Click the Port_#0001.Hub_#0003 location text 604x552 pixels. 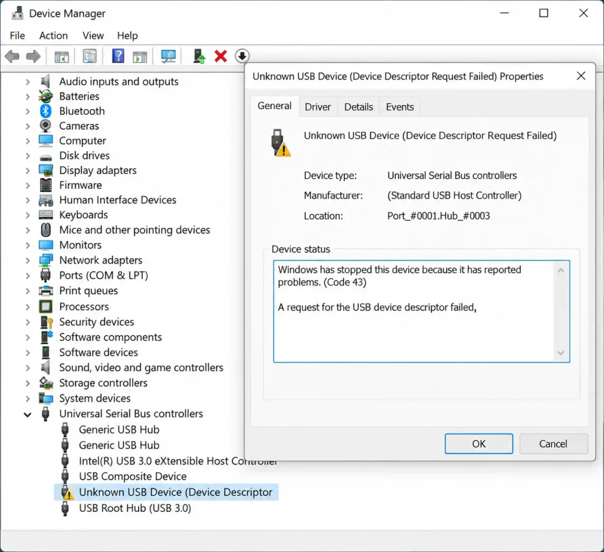pos(438,216)
